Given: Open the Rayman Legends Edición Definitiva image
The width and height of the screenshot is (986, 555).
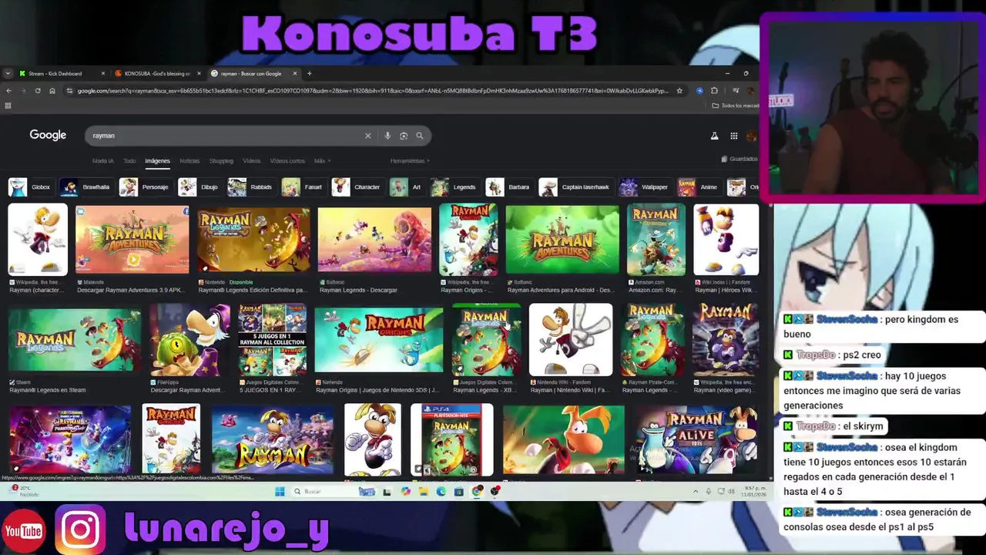Looking at the screenshot, I should click(x=253, y=240).
